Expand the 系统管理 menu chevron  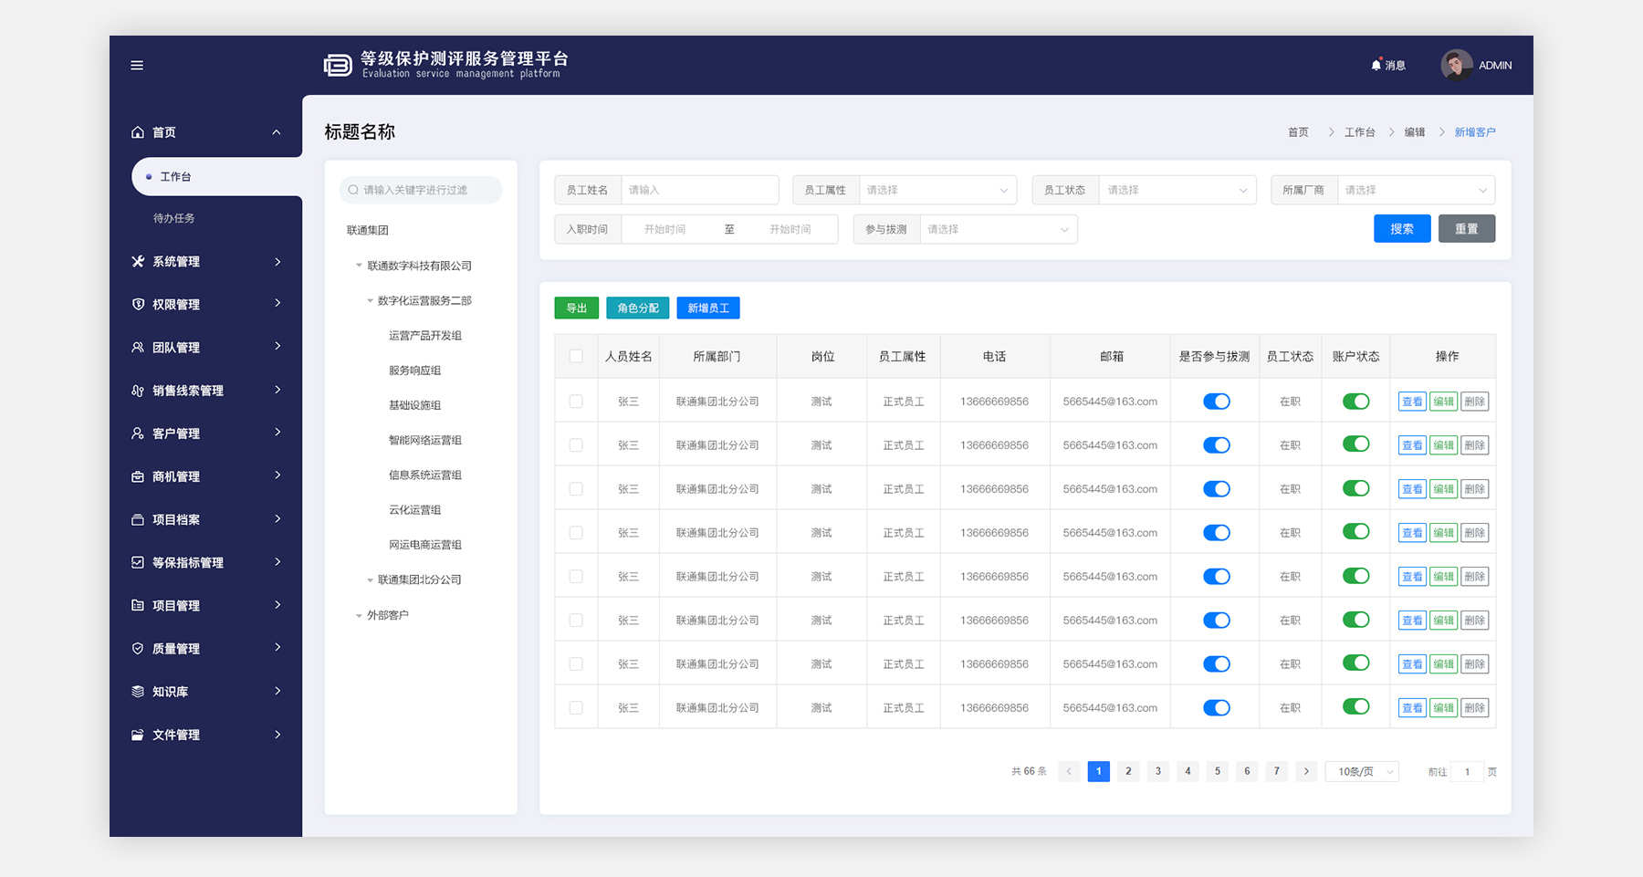(277, 261)
